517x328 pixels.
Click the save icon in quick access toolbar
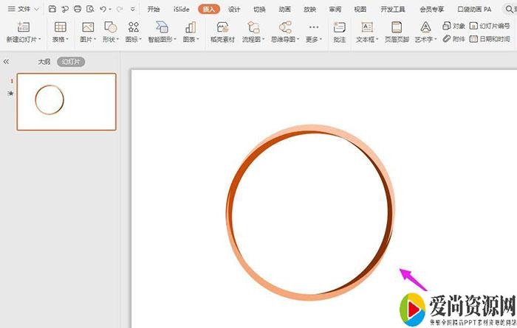(52, 9)
